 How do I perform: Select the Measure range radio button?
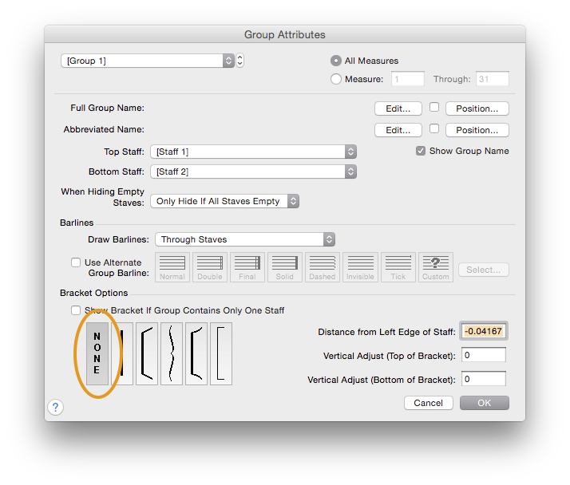click(336, 79)
